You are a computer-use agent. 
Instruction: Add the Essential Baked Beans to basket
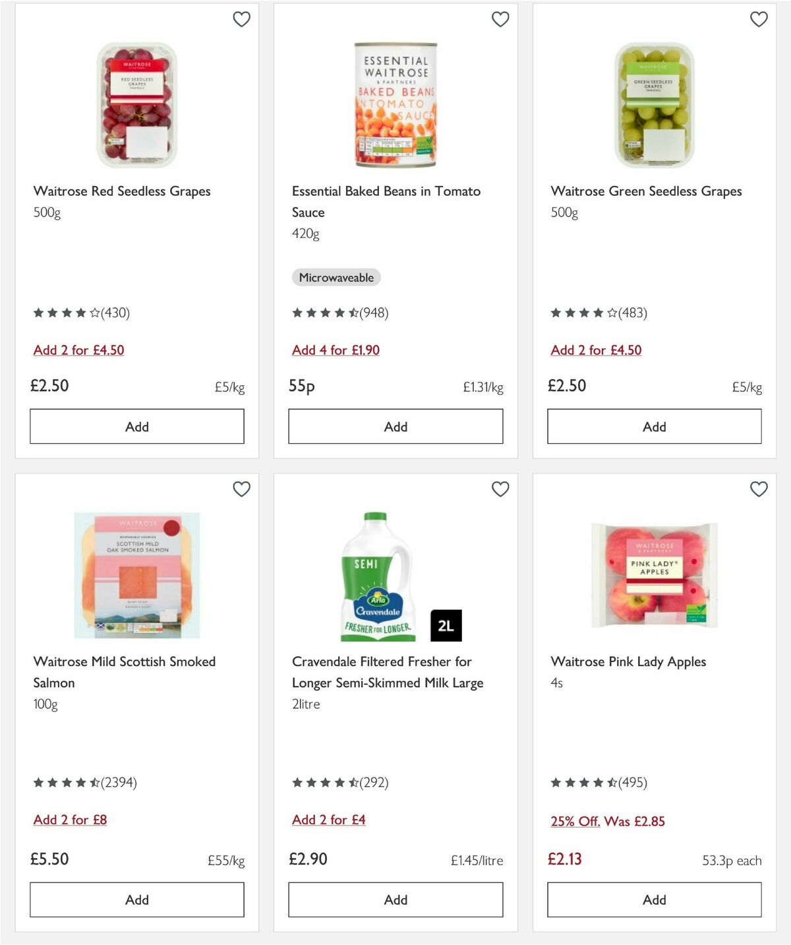[x=395, y=426]
